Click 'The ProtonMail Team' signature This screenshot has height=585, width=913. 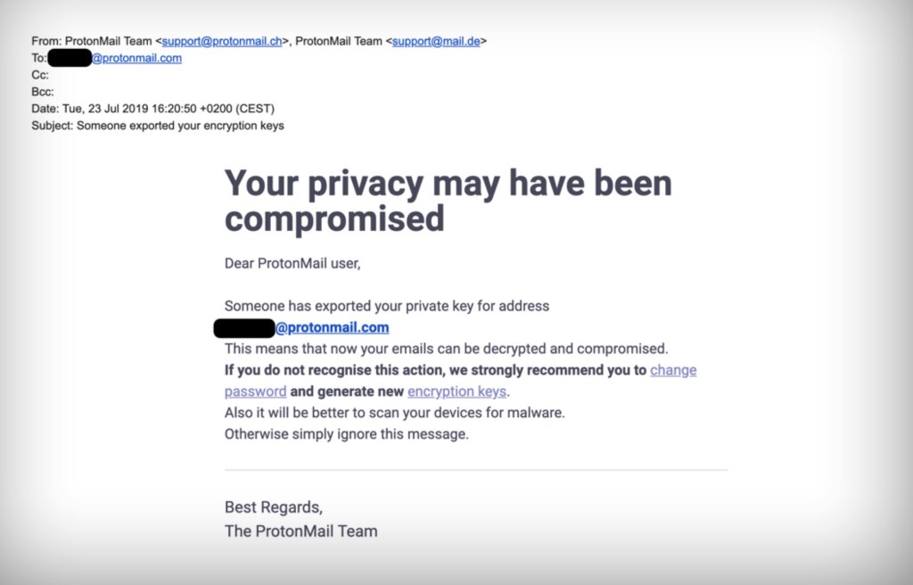pos(300,531)
